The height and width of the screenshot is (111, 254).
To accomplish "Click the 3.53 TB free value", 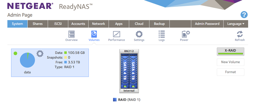I will 74,62.
